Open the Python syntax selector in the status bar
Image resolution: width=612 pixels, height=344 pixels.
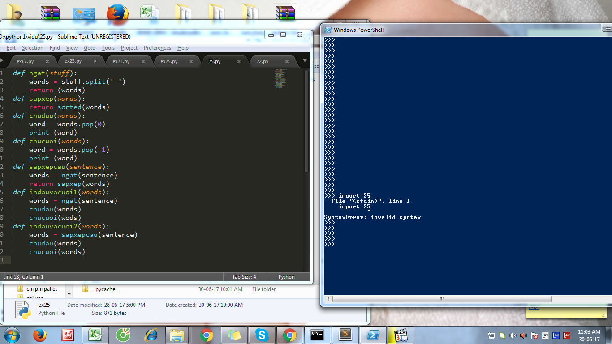[x=286, y=276]
